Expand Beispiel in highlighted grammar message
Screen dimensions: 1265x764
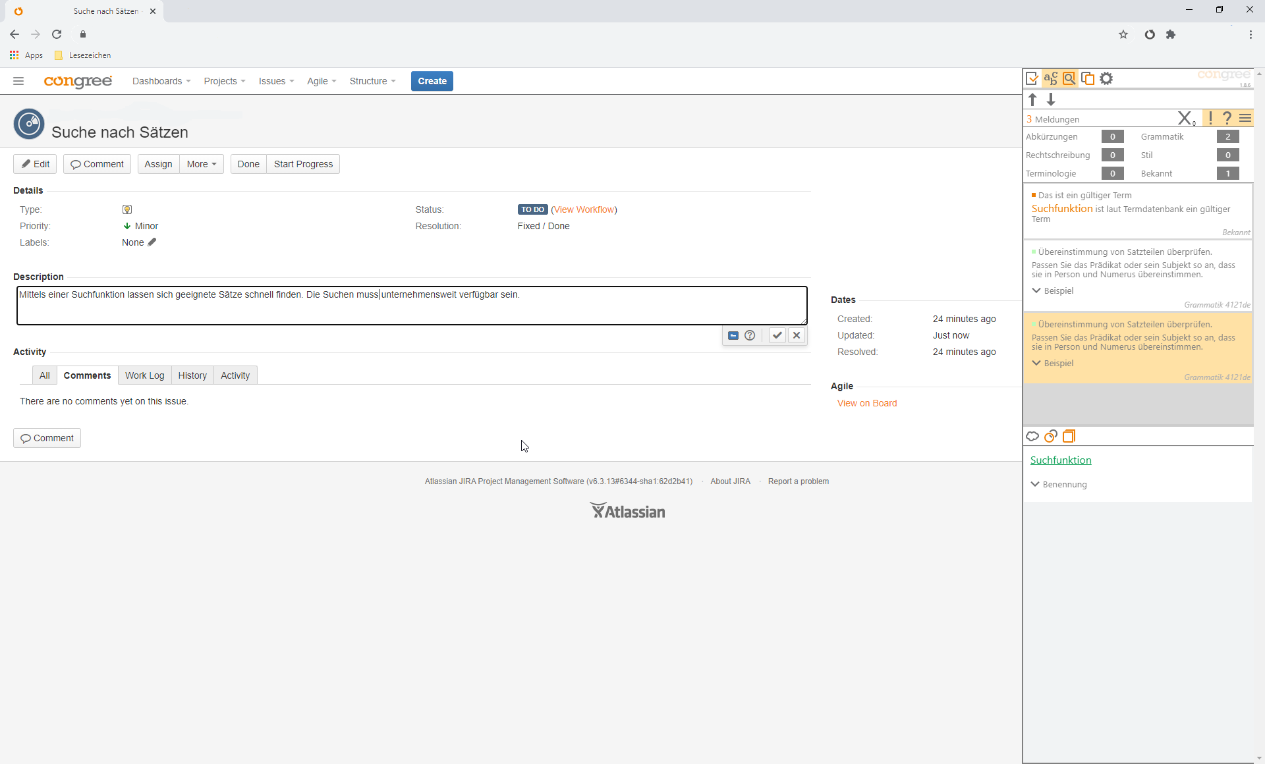tap(1053, 364)
